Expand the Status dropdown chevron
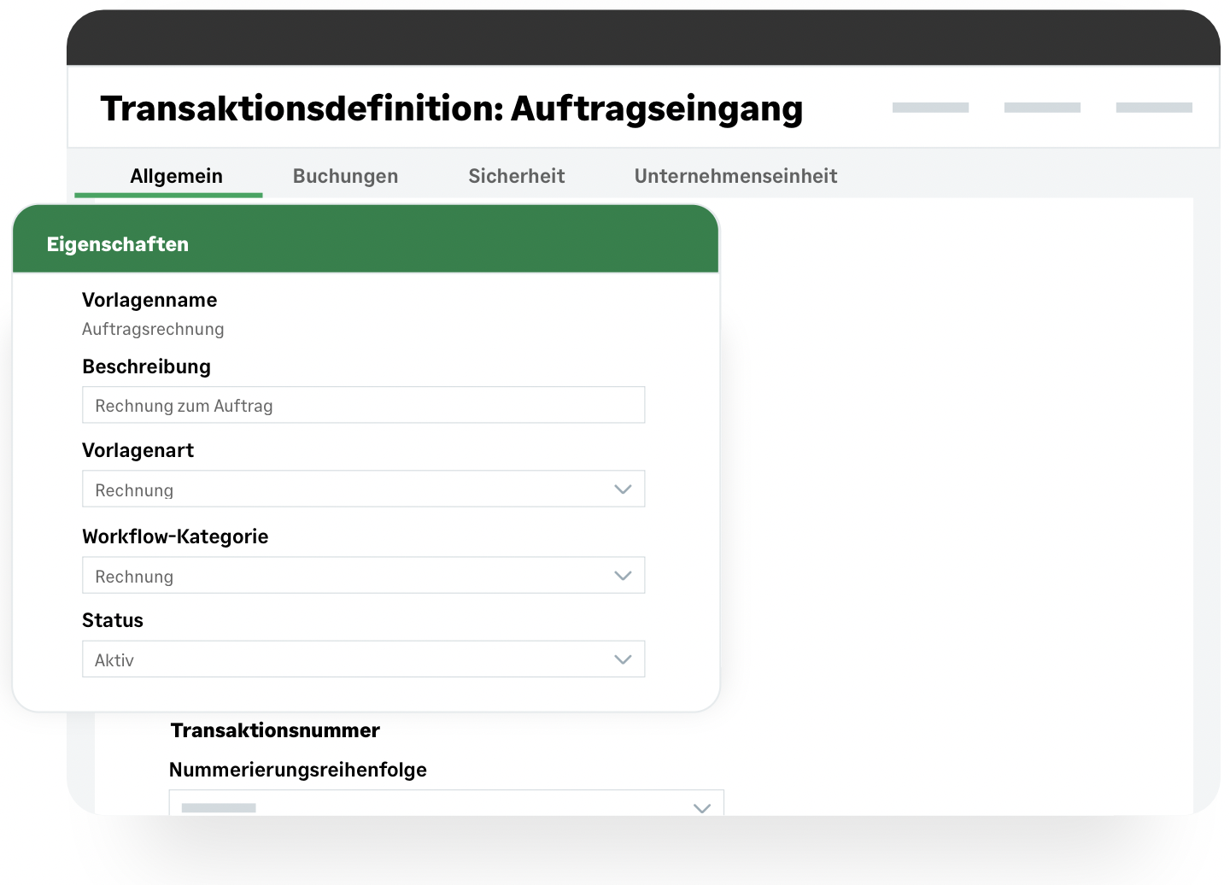The image size is (1230, 885). tap(623, 659)
